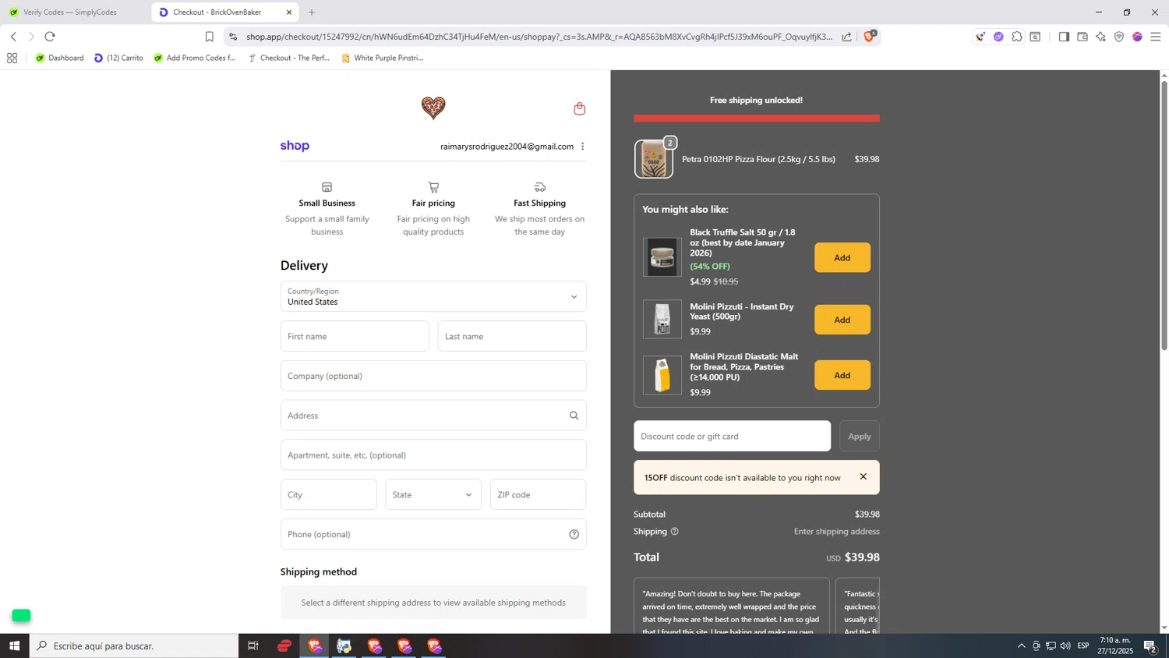The image size is (1169, 658).
Task: Click the Diastatic Malt thumbnail
Action: coord(662,375)
